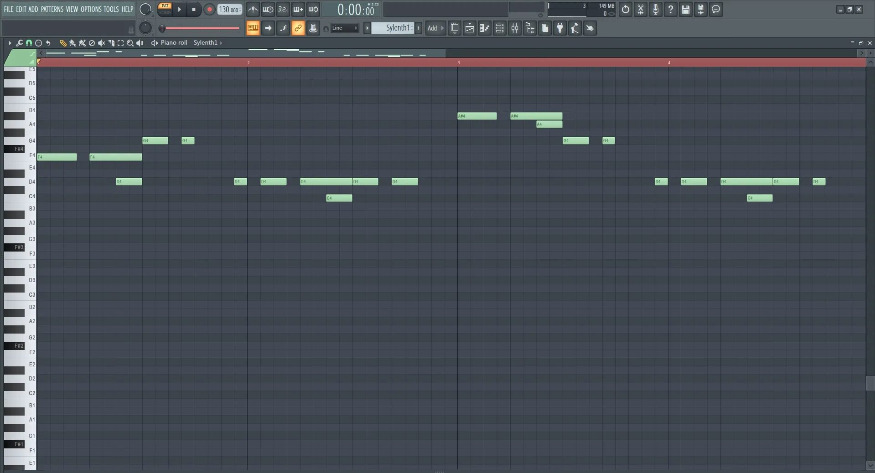Toggle loop recording icon
This screenshot has width=875, height=473.
click(313, 9)
